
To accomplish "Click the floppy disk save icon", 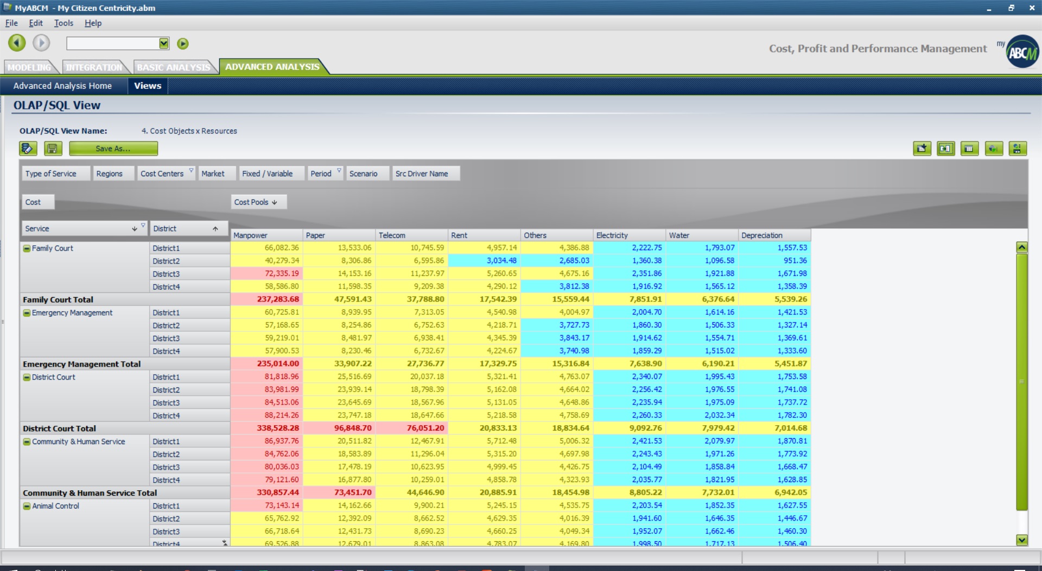I will point(53,149).
